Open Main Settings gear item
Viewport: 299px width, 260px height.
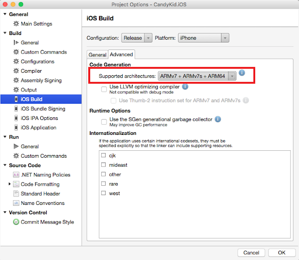[x=33, y=24]
